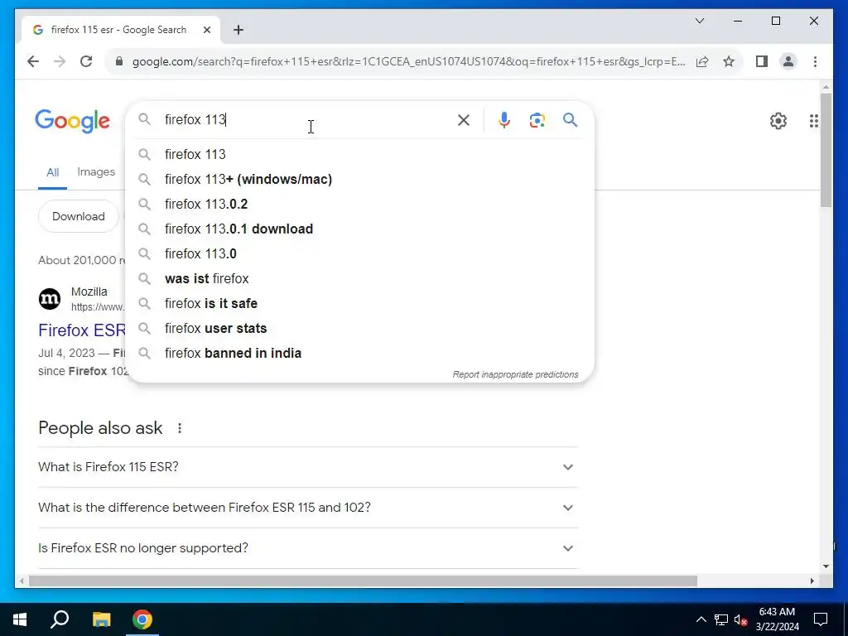The image size is (848, 636).
Task: Open Google quick settings gear
Action: [778, 121]
